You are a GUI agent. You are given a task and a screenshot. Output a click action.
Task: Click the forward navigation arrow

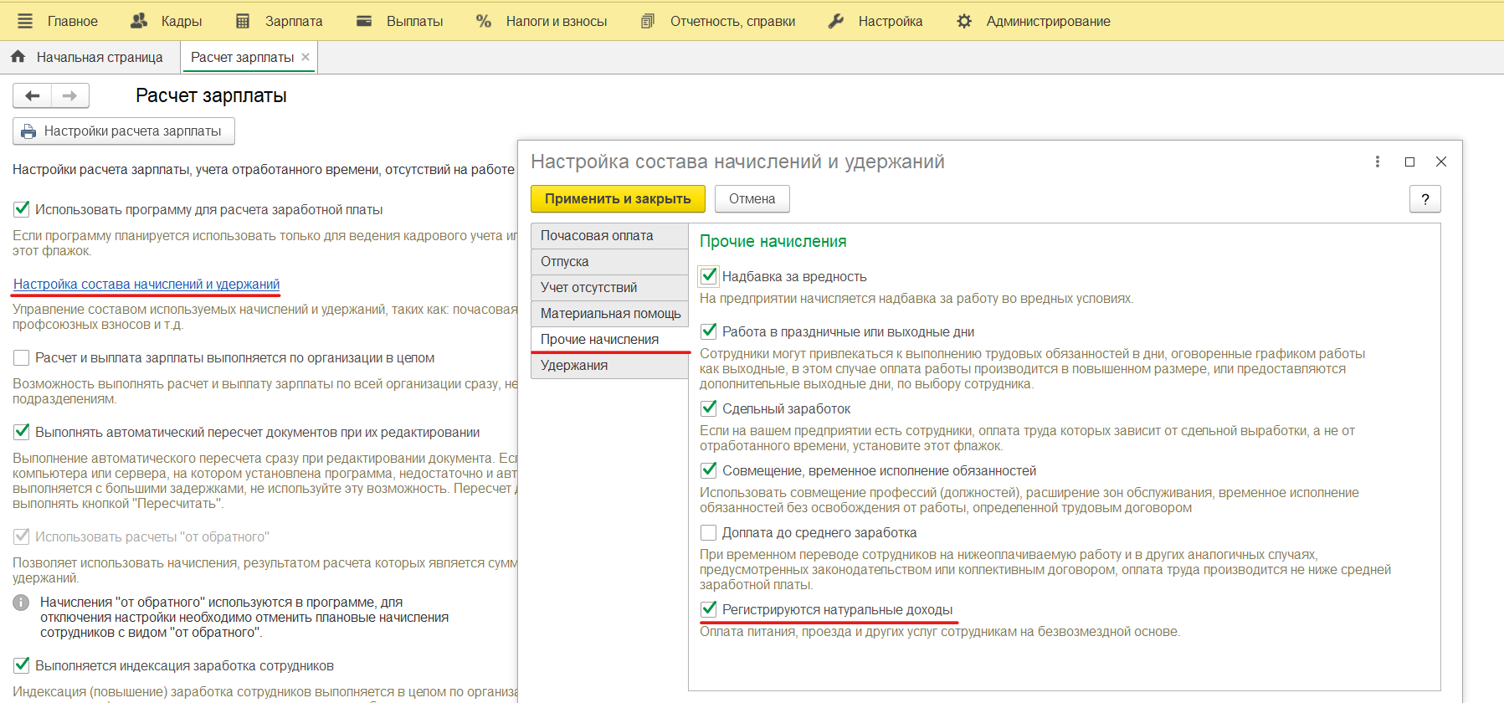pyautogui.click(x=70, y=96)
